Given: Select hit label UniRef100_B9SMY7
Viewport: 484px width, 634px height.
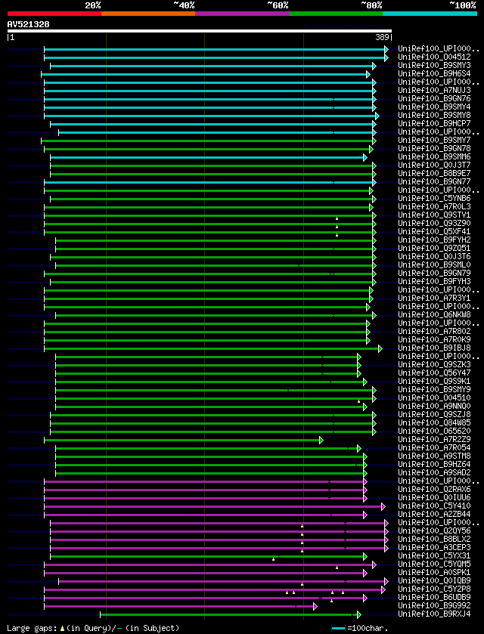Looking at the screenshot, I should tap(434, 140).
